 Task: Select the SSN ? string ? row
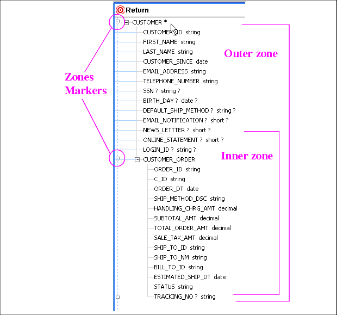point(161,91)
